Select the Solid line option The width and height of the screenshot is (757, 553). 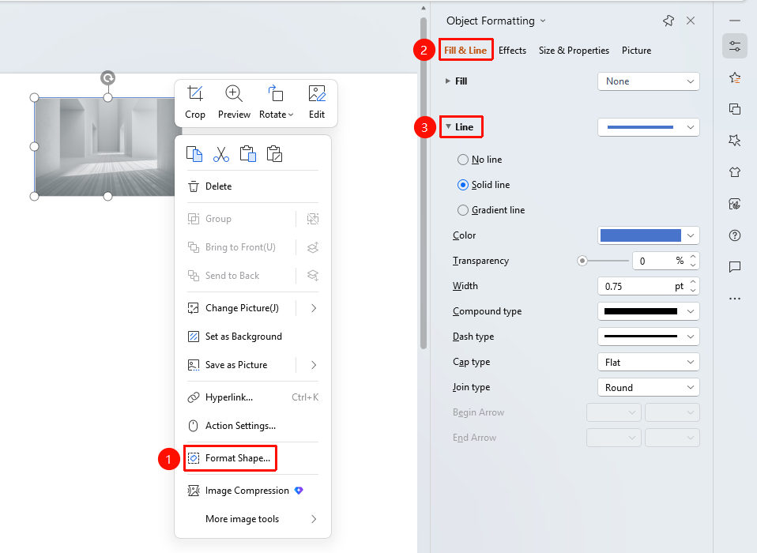[462, 185]
